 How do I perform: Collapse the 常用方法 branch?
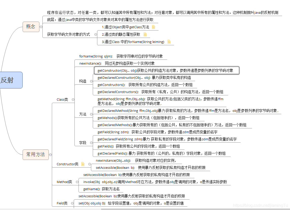pos(51,155)
